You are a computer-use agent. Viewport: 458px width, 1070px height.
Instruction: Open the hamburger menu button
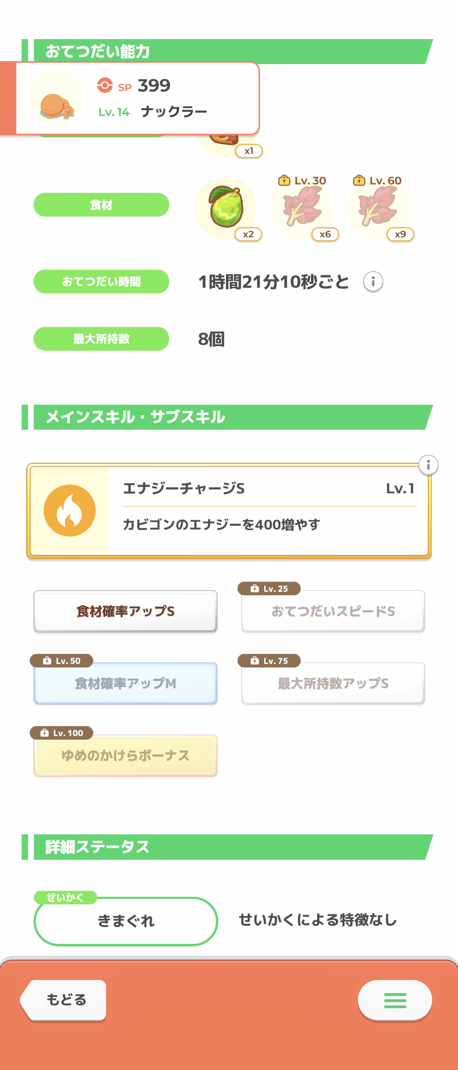point(395,1000)
